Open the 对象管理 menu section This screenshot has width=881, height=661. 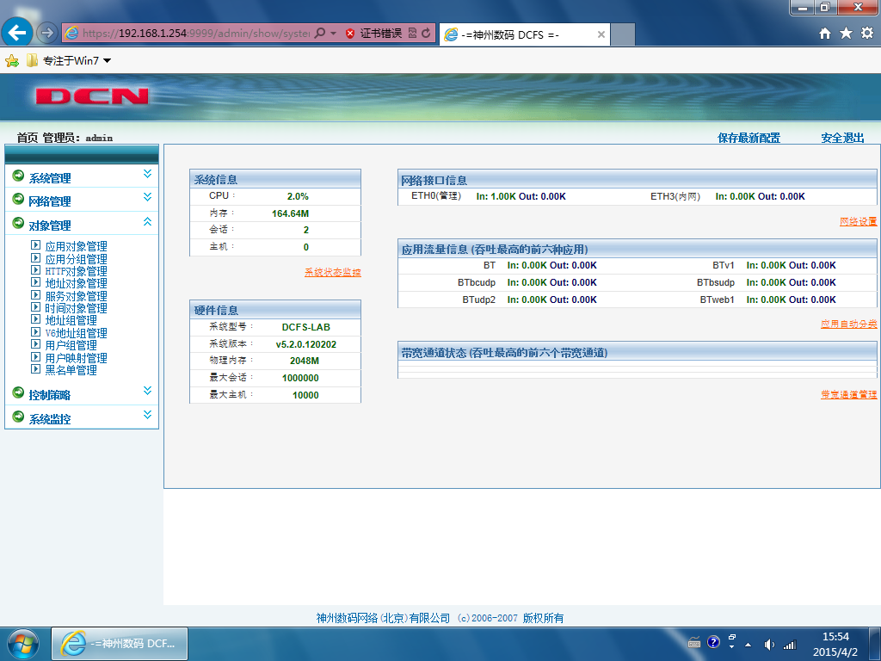(x=50, y=225)
